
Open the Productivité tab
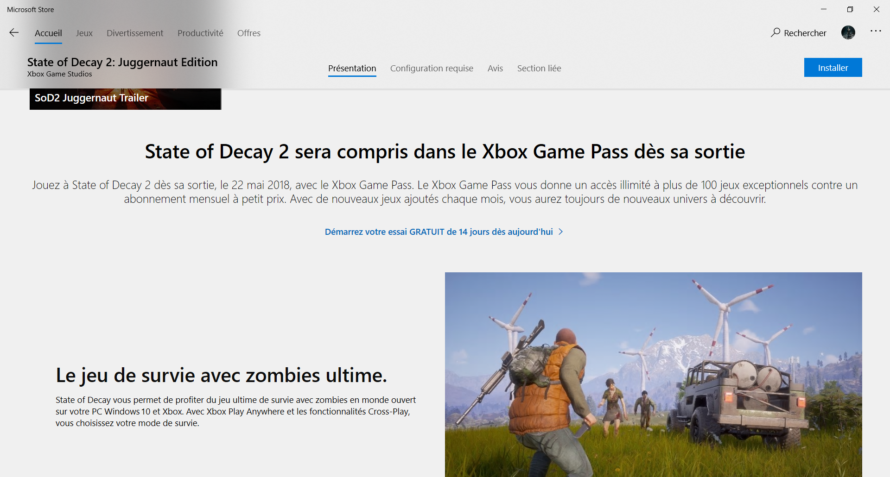pos(200,33)
